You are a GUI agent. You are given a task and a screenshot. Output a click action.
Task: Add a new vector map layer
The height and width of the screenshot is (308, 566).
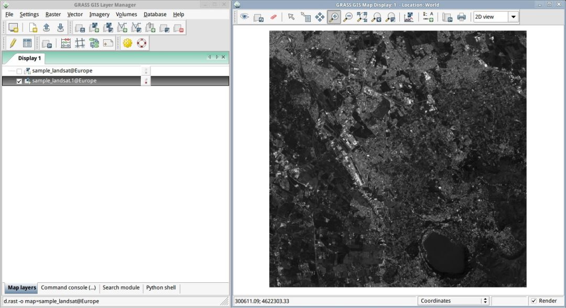[x=121, y=27]
